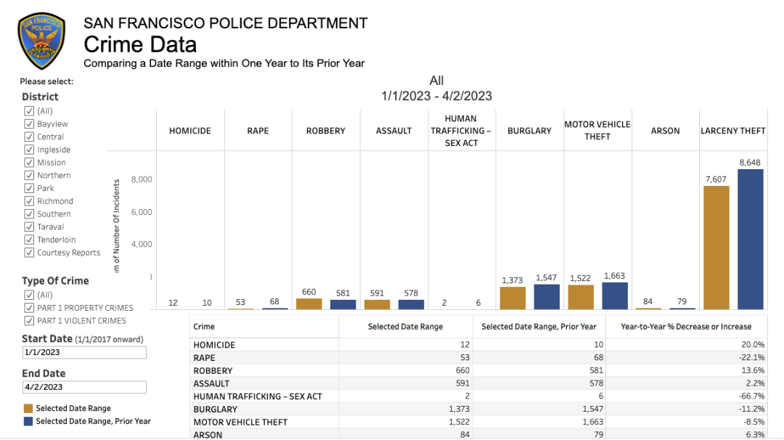This screenshot has width=784, height=440.
Task: Toggle PART 1 VIOLENT CRIMES checkbox
Action: (x=30, y=321)
